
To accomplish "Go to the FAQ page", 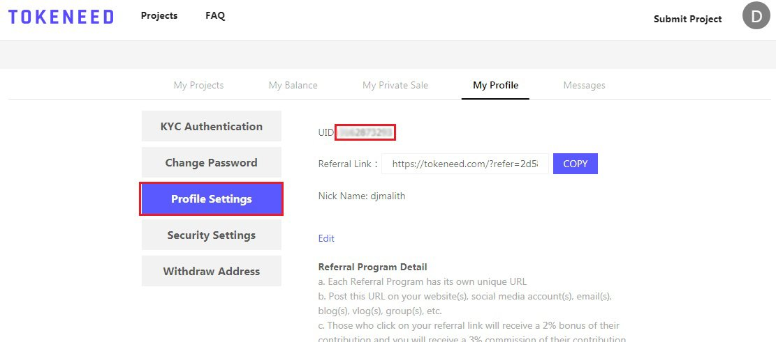I will [x=215, y=16].
